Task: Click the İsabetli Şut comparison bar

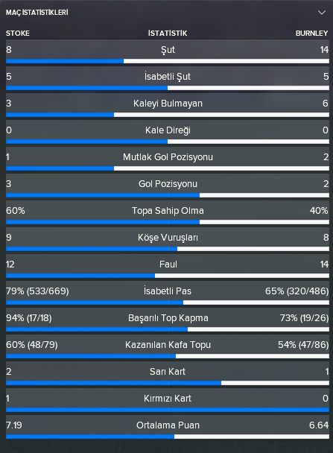Action: pos(168,88)
